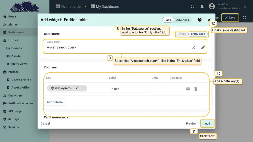Screen dimensions: 253x142
Task: Switch to Basic mode
Action: (168, 20)
